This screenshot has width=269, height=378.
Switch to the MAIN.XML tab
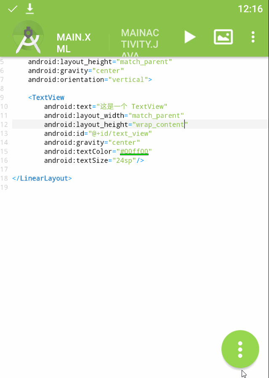74,43
